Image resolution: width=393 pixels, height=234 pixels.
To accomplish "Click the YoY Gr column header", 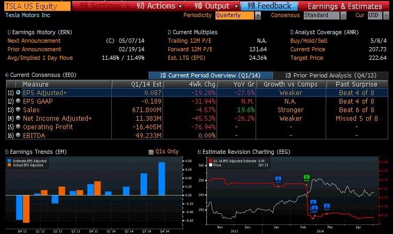I will point(236,84).
